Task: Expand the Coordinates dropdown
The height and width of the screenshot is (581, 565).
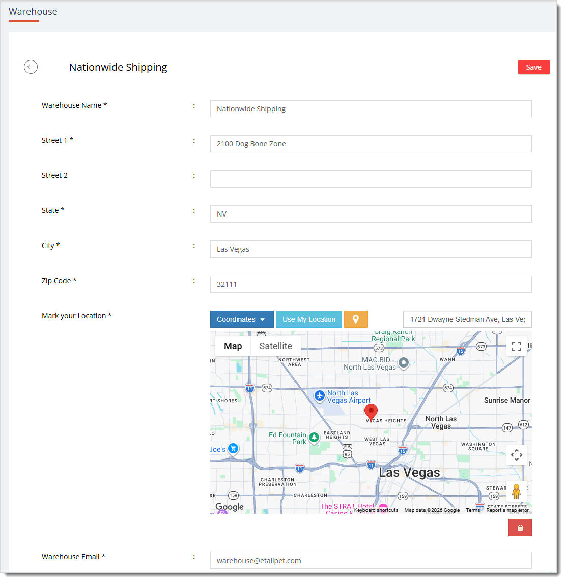Action: 241,319
